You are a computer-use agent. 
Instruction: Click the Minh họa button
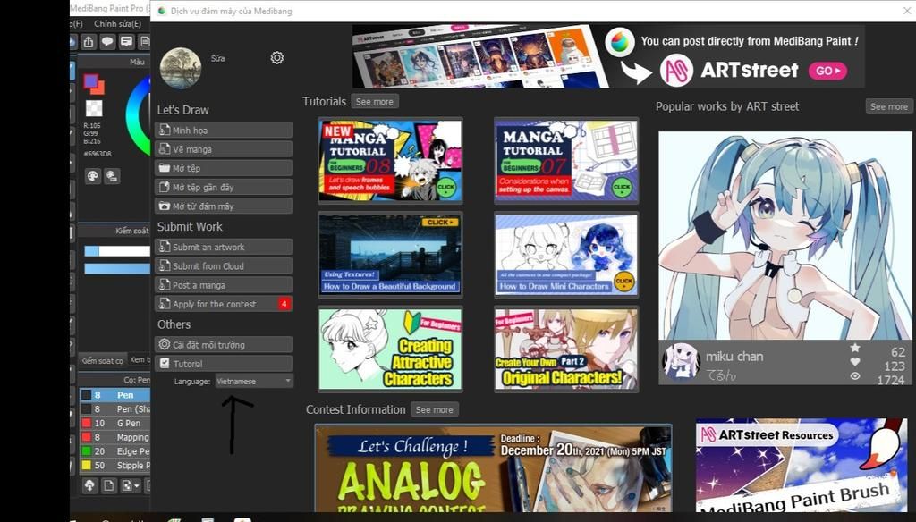[224, 130]
